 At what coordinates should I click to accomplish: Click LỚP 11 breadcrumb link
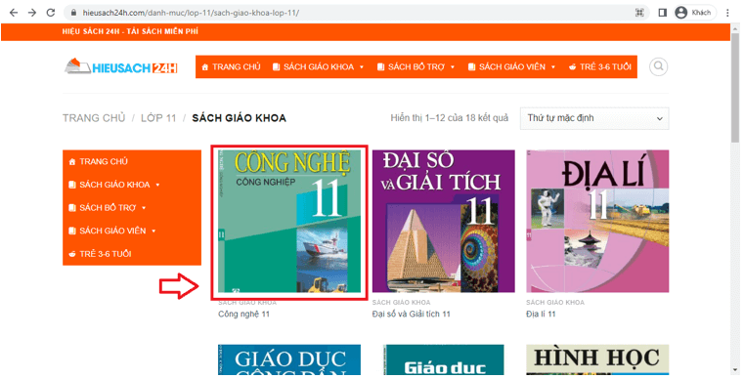158,117
